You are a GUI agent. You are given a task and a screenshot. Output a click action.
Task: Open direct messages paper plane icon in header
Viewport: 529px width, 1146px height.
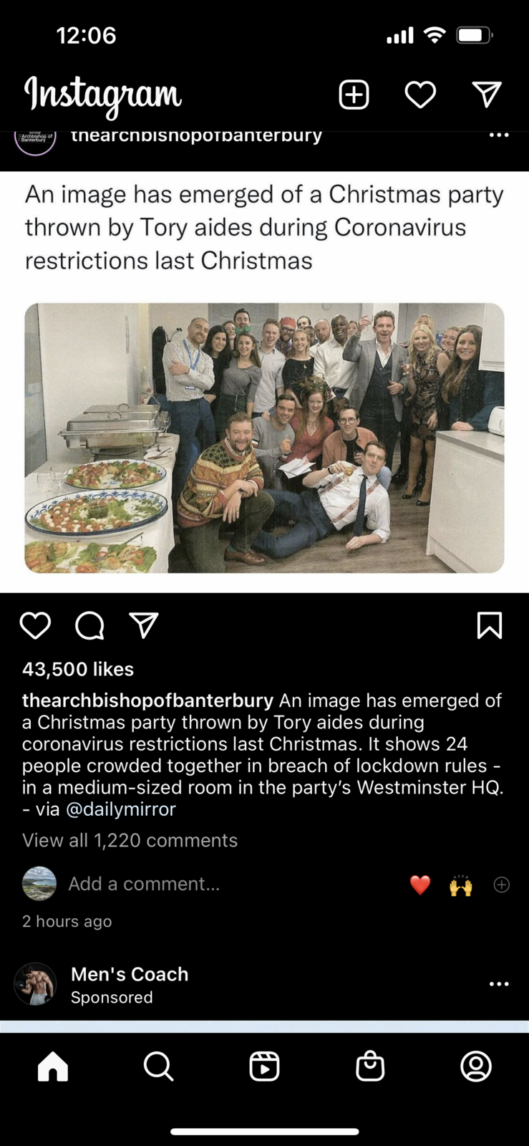487,95
